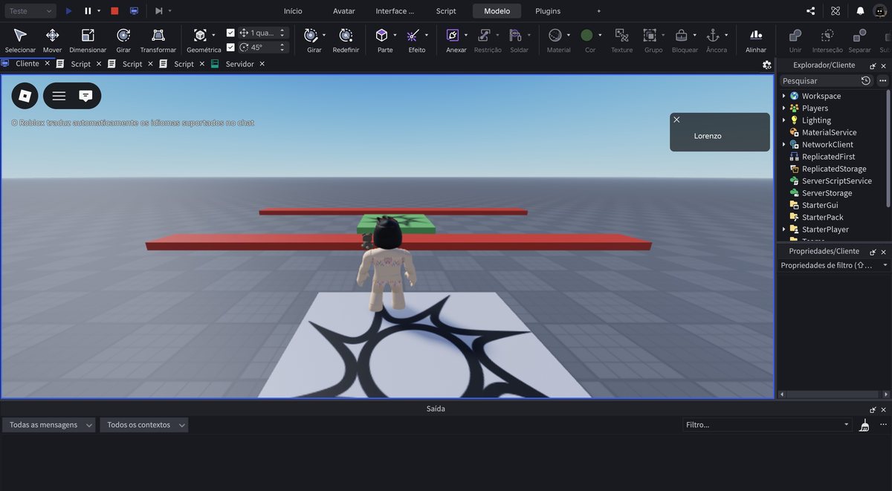Click the Redefinir pivot icon

click(346, 35)
